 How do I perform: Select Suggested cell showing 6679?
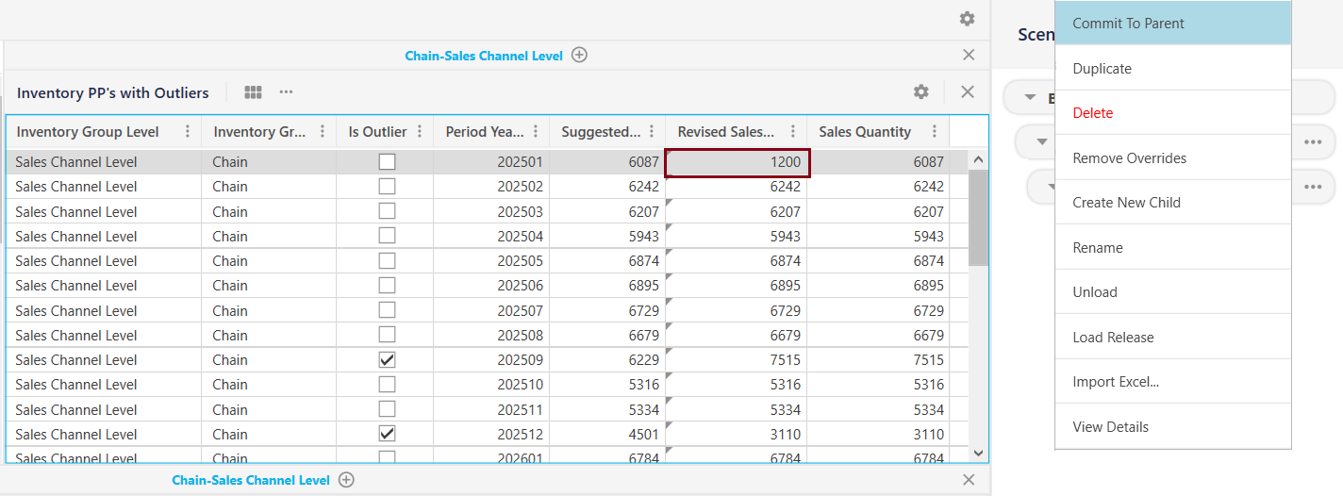[x=607, y=335]
